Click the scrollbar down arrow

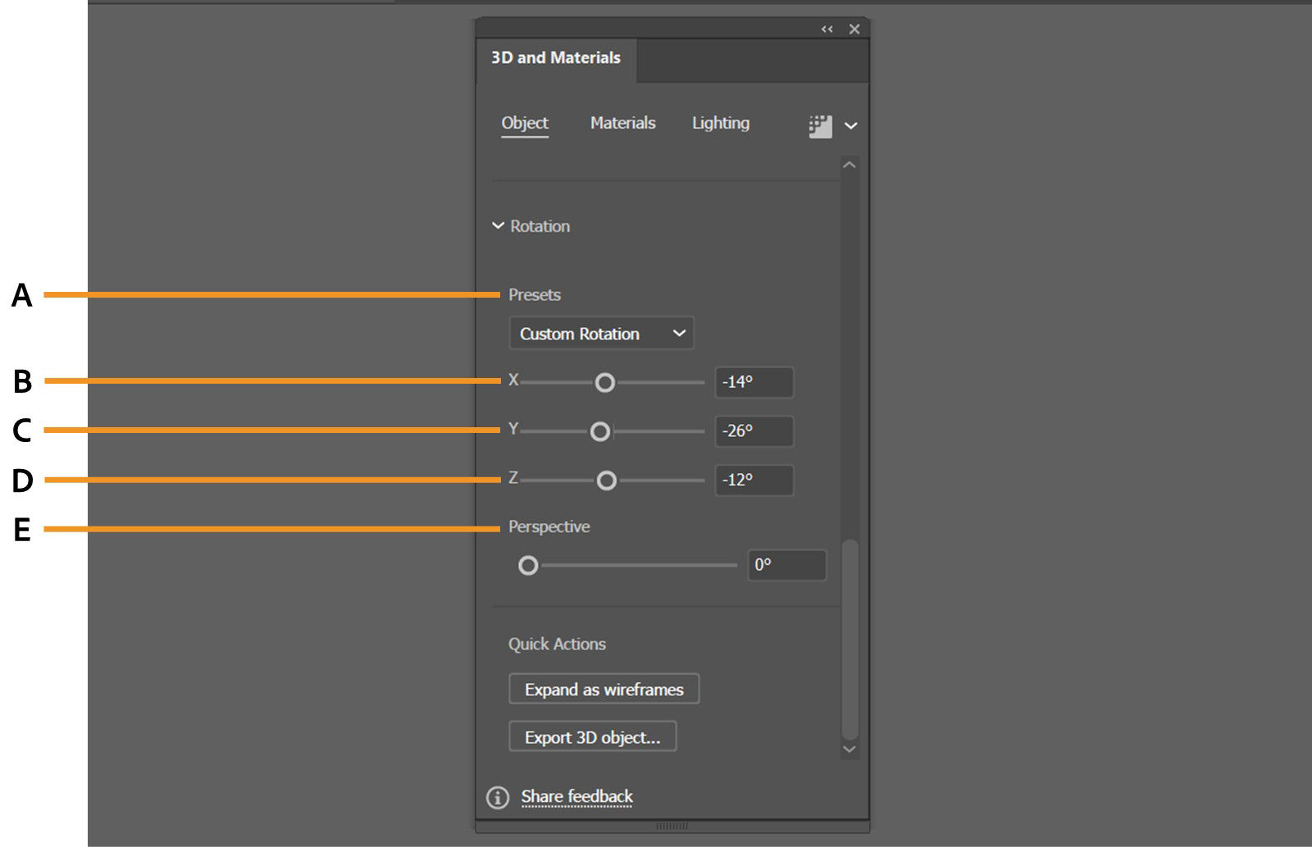click(850, 749)
